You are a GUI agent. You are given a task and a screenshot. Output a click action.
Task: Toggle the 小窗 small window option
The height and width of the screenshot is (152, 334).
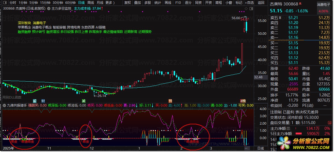(229, 3)
